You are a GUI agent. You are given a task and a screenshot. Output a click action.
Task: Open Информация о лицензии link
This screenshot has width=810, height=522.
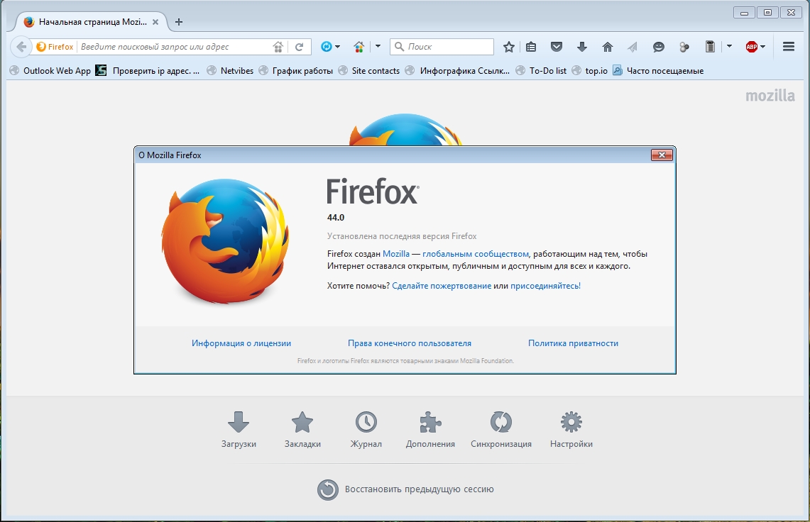pos(241,343)
